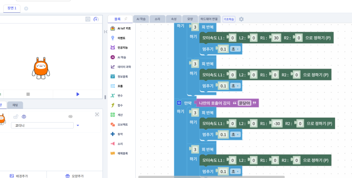
Task: Open 초 dropdown under R1 30 block
Action: pyautogui.click(x=235, y=49)
